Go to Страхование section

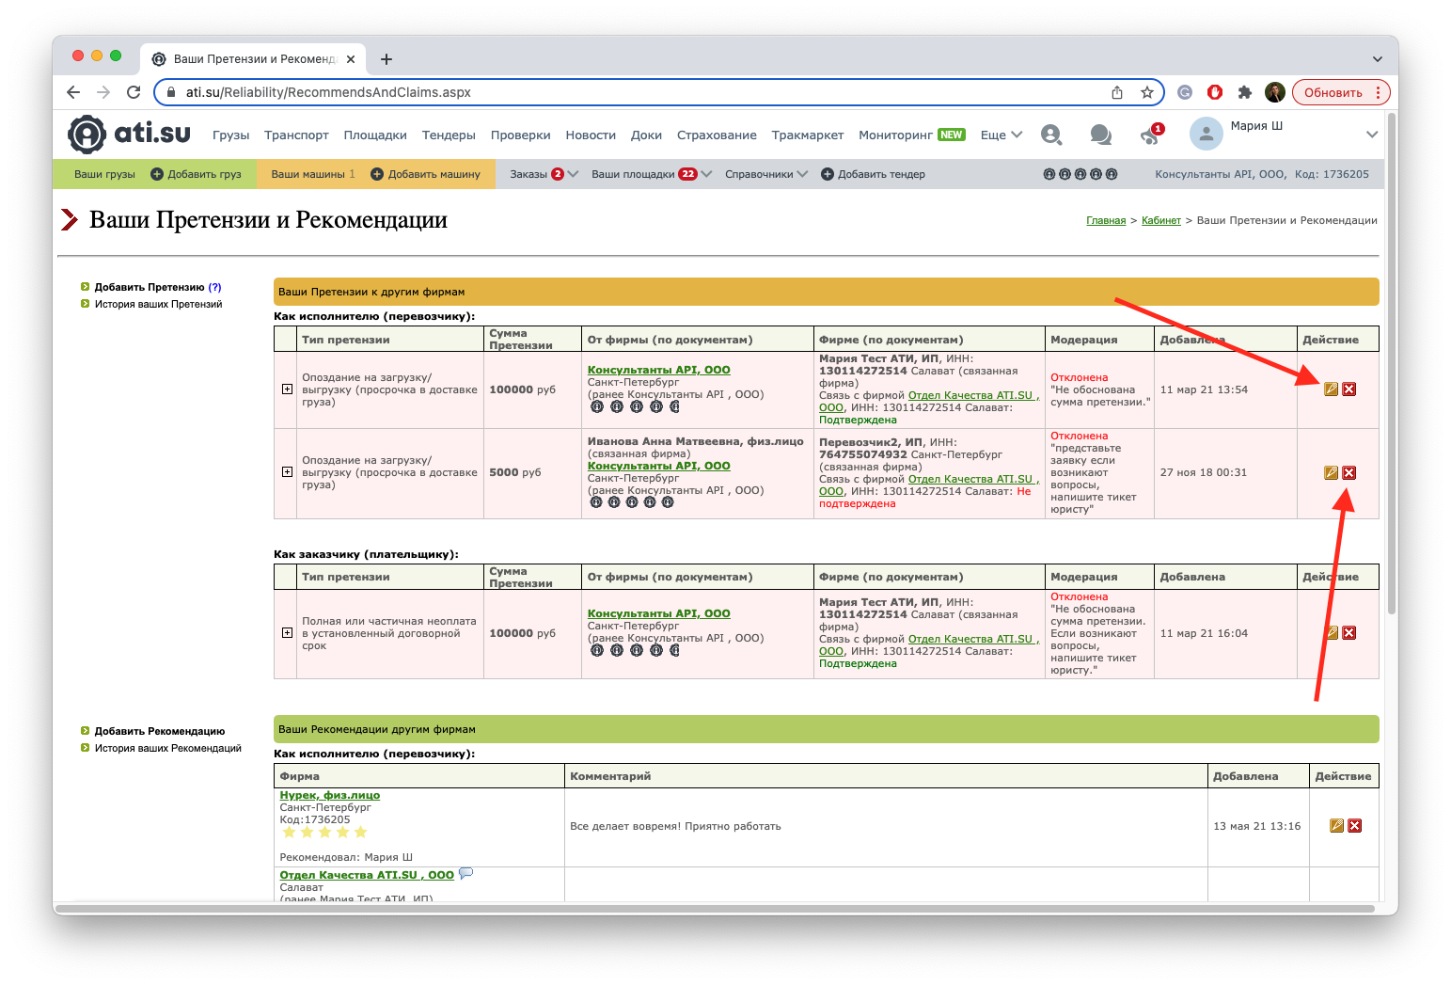pyautogui.click(x=717, y=135)
